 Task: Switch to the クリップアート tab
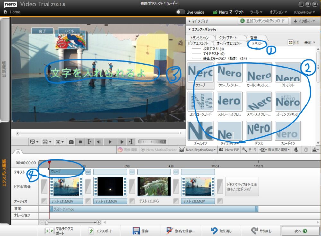pos(228,38)
